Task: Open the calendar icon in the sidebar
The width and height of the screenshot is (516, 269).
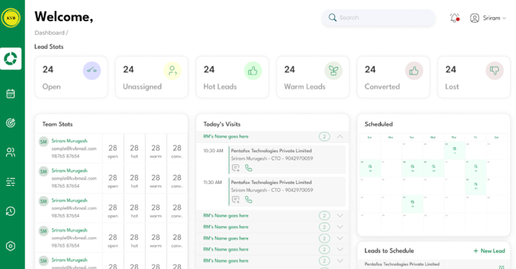Action: click(10, 93)
